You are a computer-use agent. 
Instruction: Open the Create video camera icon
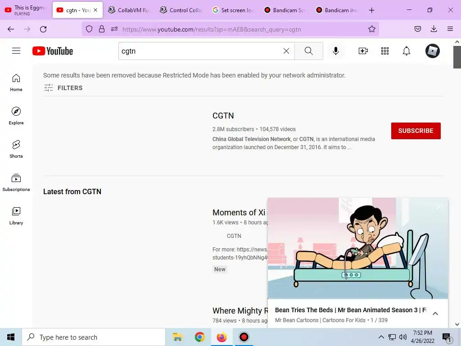click(363, 51)
